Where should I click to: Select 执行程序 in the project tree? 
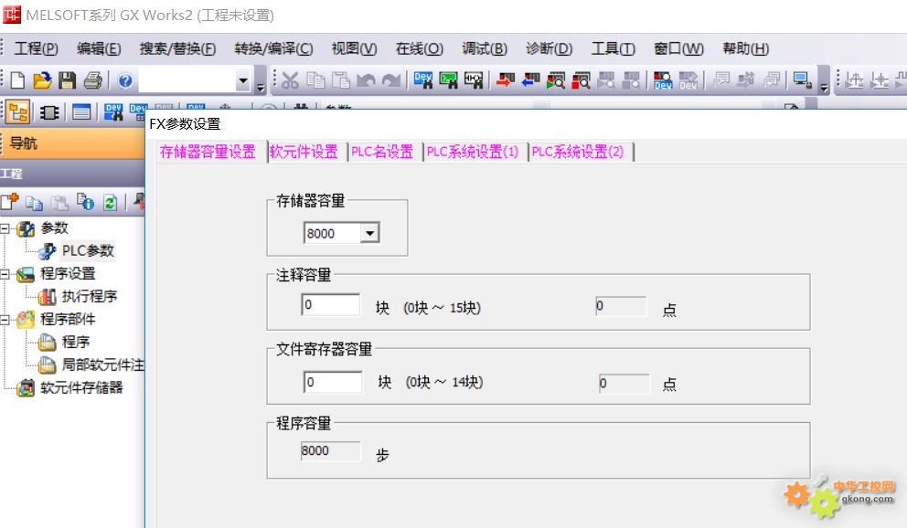coord(90,296)
